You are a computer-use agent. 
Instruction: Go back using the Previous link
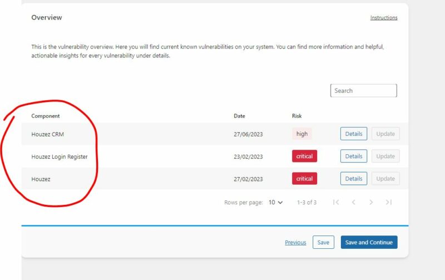click(295, 242)
